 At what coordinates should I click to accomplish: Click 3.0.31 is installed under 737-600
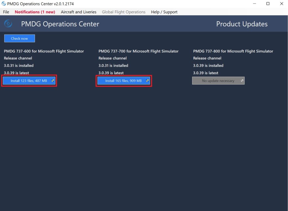19,65
